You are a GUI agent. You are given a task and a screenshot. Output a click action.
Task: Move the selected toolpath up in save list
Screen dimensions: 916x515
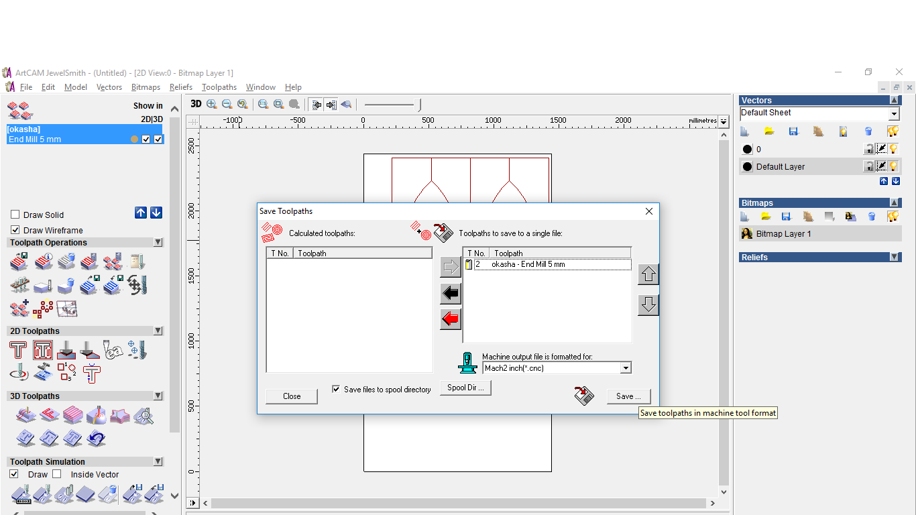(x=648, y=274)
